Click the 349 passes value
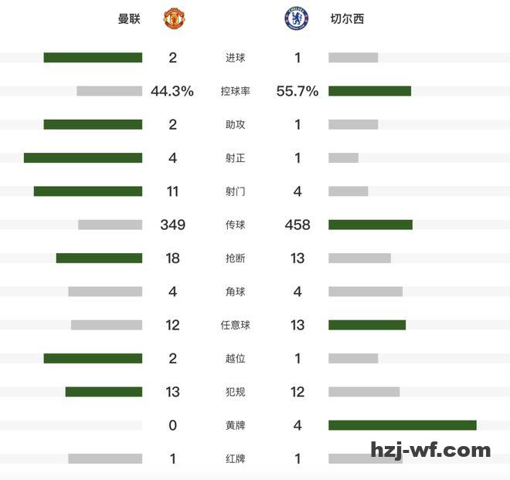This screenshot has height=480, width=510. click(172, 225)
